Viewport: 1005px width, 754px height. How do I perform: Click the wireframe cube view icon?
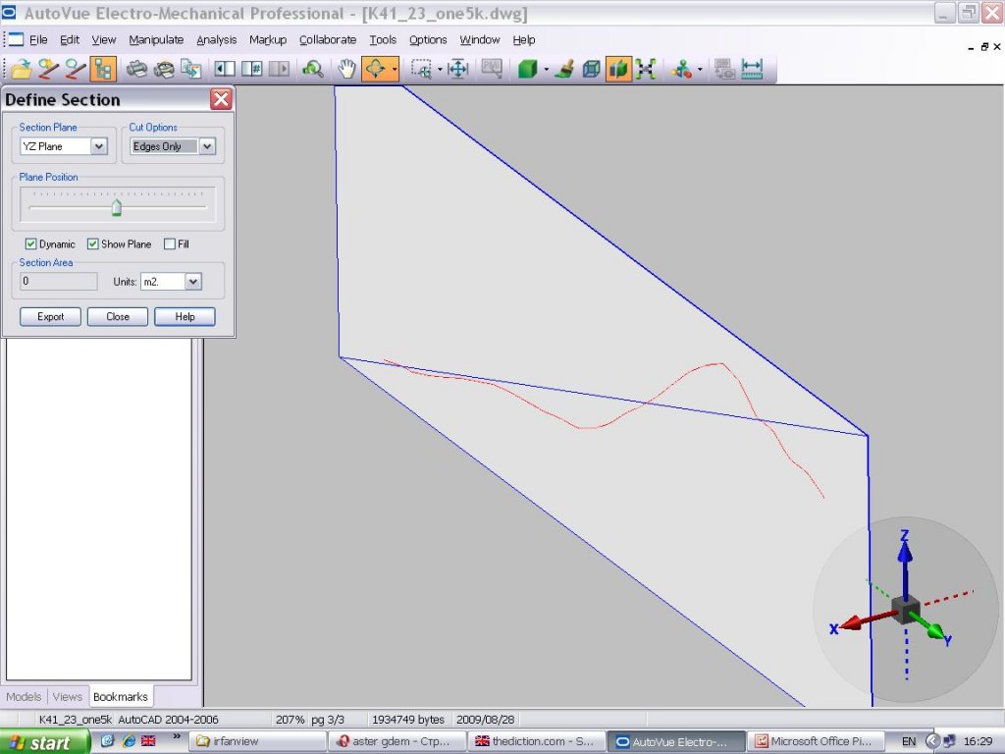click(591, 69)
